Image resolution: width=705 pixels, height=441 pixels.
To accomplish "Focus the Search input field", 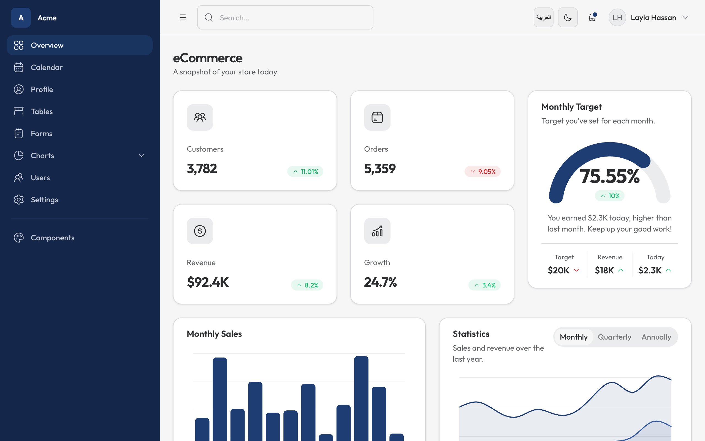I will [285, 17].
